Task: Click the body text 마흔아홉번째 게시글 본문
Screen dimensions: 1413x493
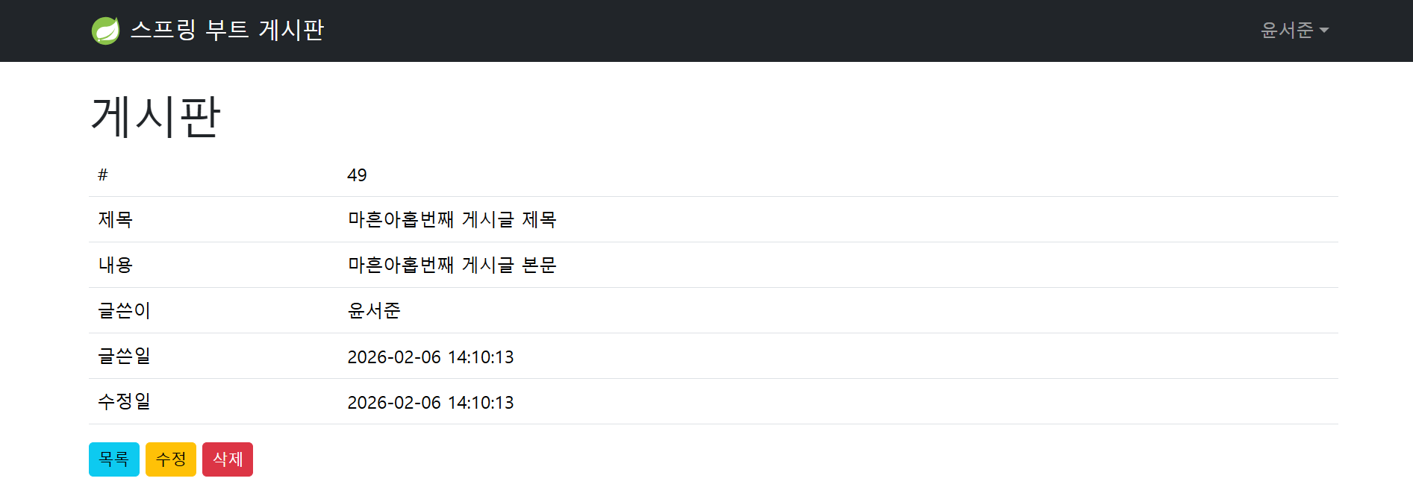Action: (452, 266)
